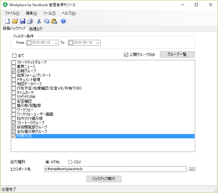Uncheck the 公開グループのみ checkbox
218x193 pixels.
[x=126, y=55]
